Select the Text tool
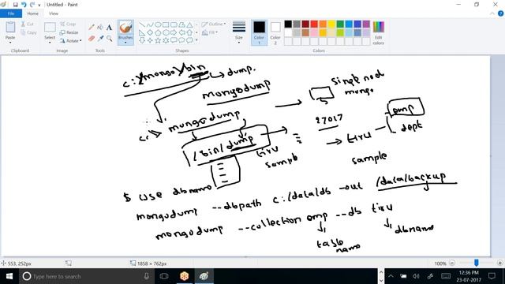Screen dimensions: 505x284 (109, 28)
